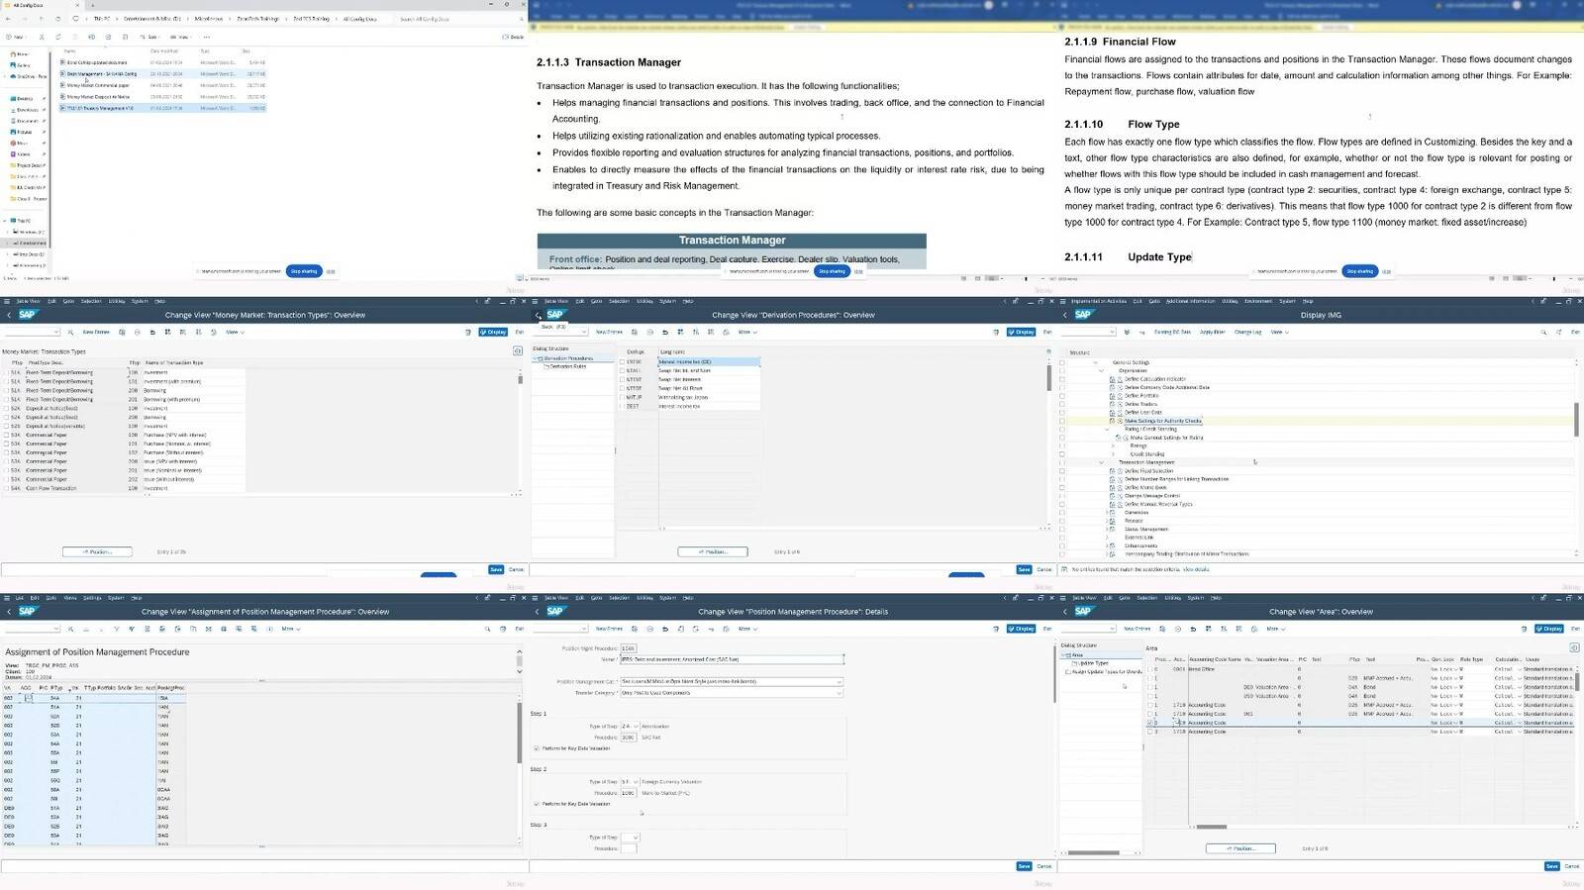Open Step 1 Type of Step dropdown

(x=636, y=727)
